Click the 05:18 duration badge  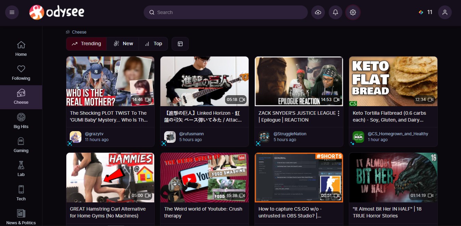(x=236, y=100)
